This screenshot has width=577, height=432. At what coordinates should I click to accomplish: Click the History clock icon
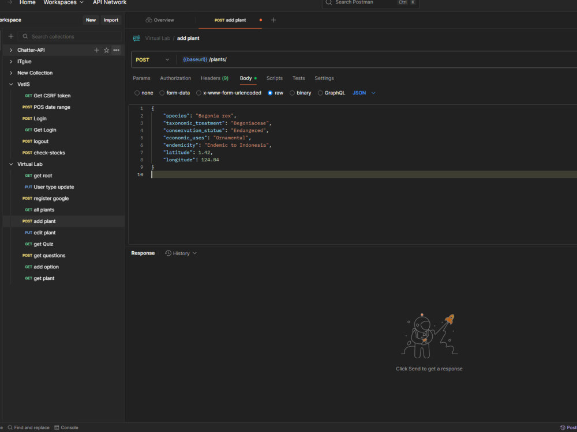pos(168,253)
